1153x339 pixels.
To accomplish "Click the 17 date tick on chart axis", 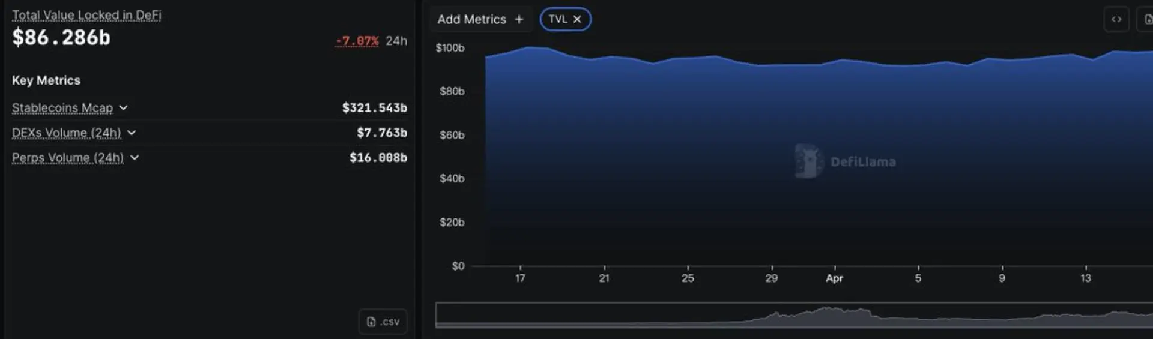I will pyautogui.click(x=520, y=278).
